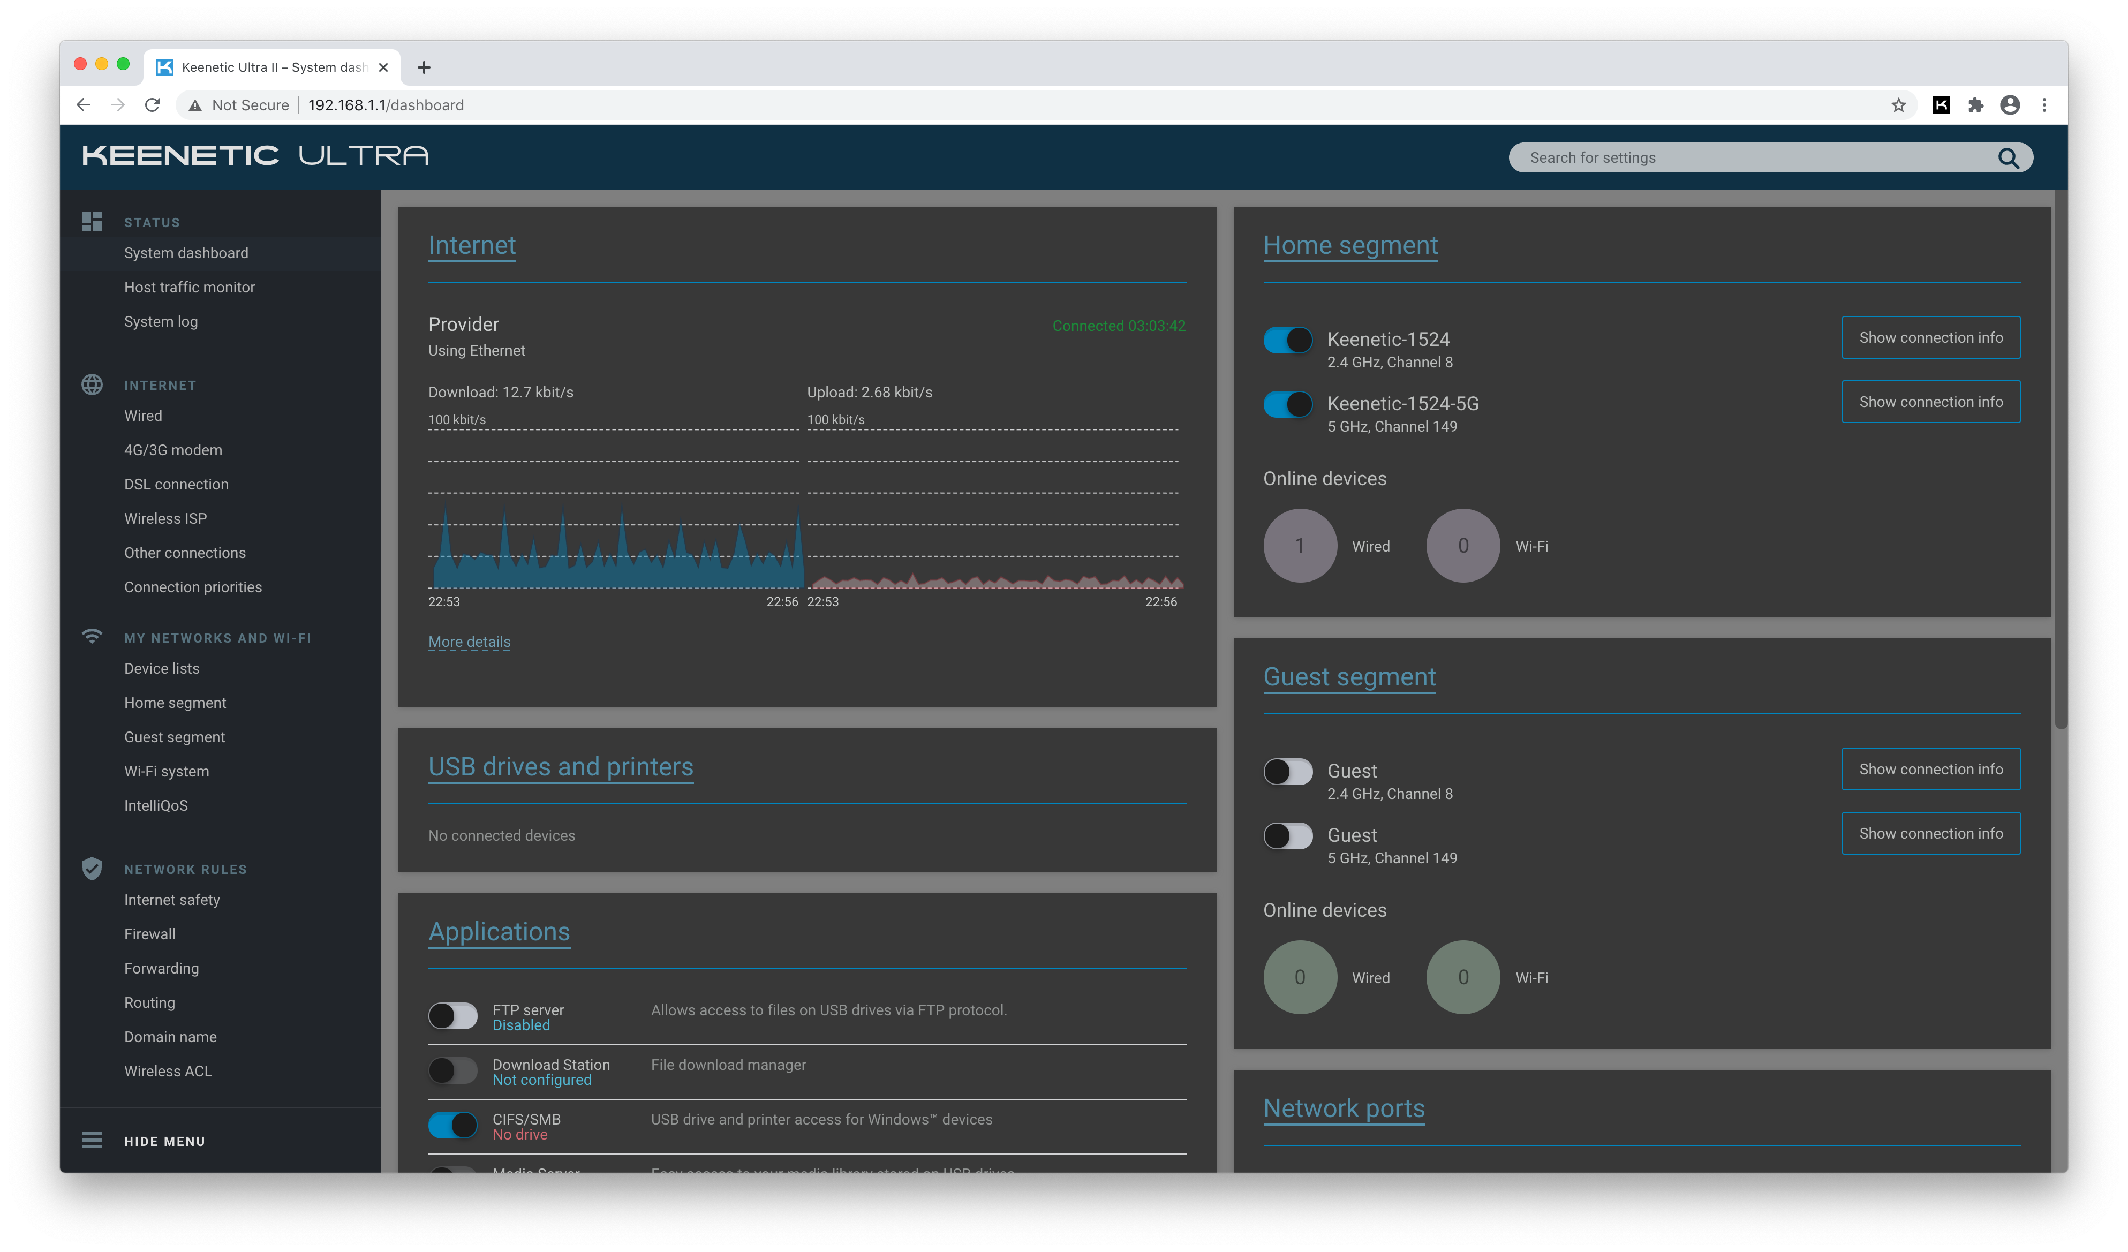
Task: Click the Network Rules shield icon
Action: 92,869
